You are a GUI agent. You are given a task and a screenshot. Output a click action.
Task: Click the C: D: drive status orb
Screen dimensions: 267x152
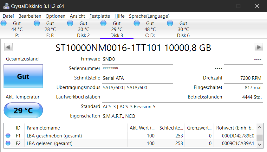137,23
